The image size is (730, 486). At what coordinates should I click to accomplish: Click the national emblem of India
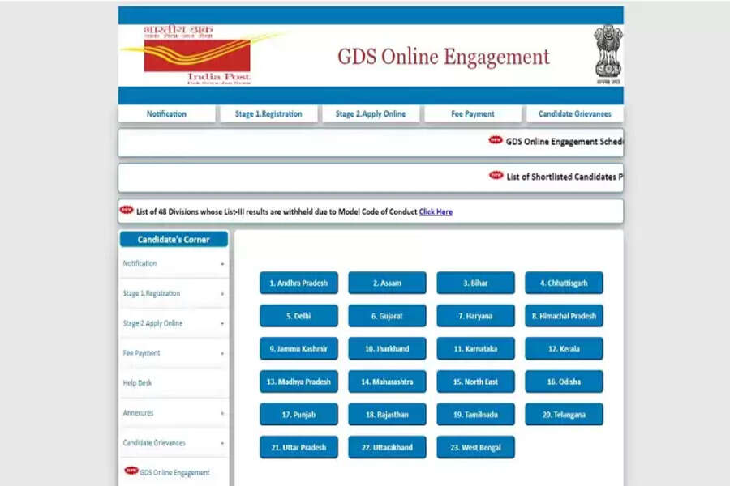click(607, 53)
